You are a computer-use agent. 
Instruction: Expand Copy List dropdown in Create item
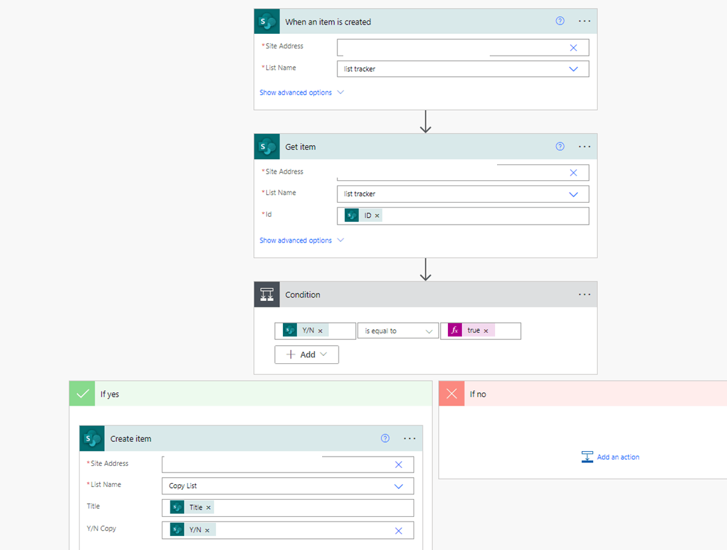[398, 486]
